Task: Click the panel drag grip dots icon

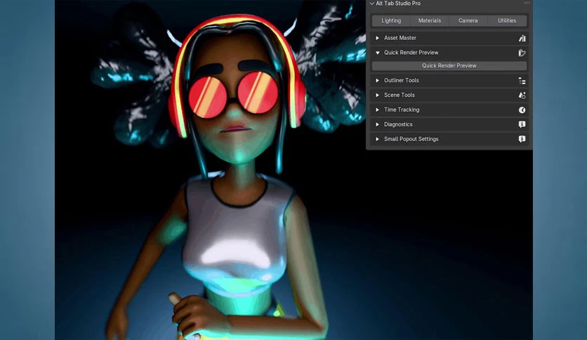Action: [x=527, y=3]
